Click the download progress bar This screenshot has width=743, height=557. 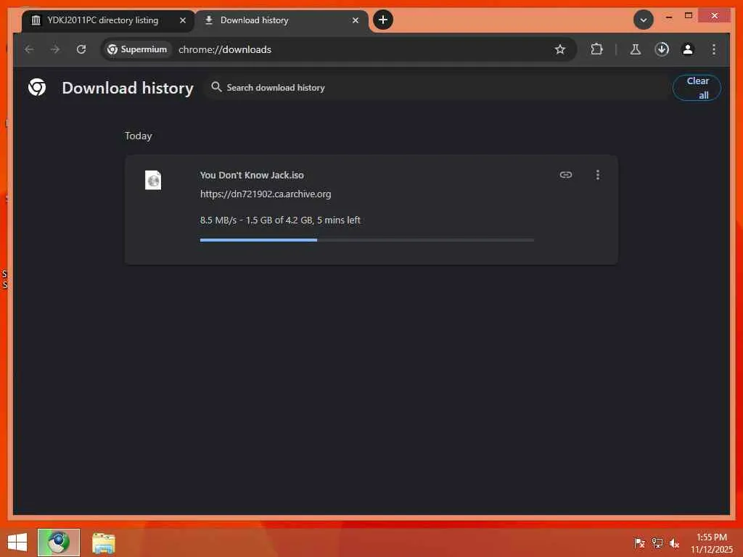click(366, 240)
